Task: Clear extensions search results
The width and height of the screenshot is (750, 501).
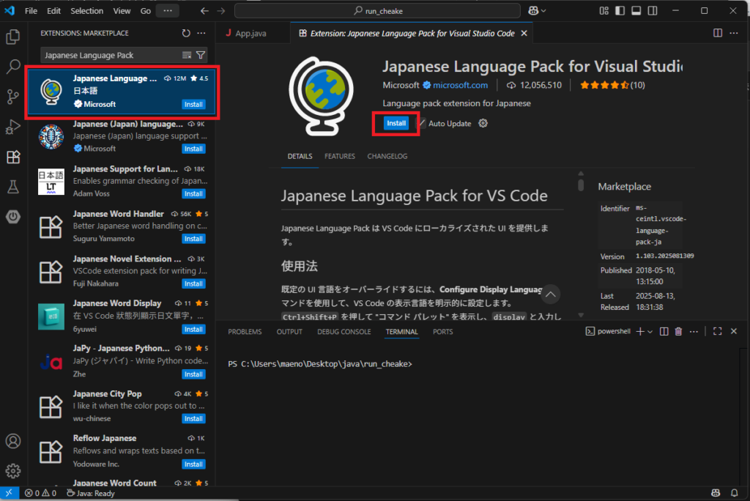Action: coord(187,55)
